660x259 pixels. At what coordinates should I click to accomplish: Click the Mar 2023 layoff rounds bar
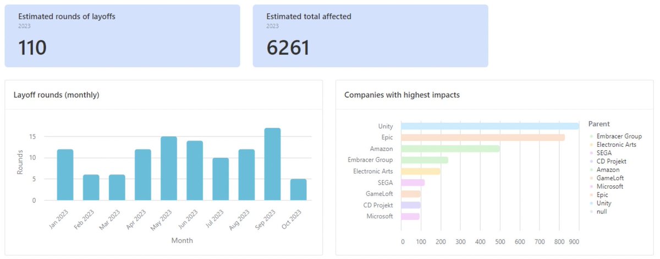pyautogui.click(x=117, y=188)
